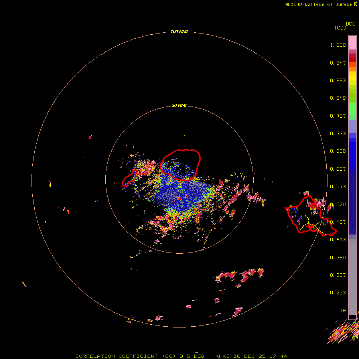Pick the light pink color bar segment
Viewport: 359px width, 359px height.
coord(352,43)
